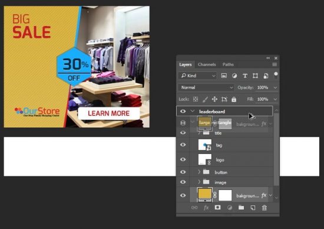
Task: Hide the tag layer
Action: (183, 145)
